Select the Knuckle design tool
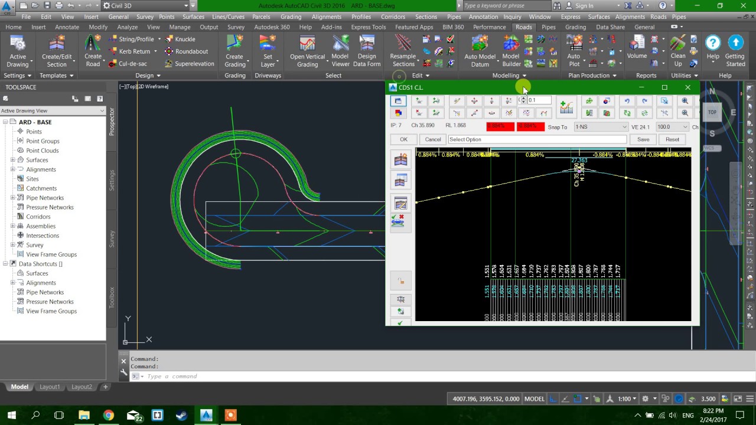Image resolution: width=756 pixels, height=425 pixels. 180,39
